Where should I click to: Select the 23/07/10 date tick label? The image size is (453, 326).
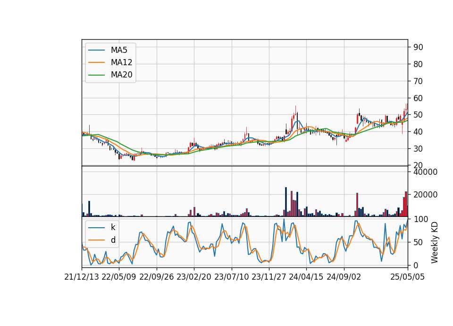[x=231, y=277]
